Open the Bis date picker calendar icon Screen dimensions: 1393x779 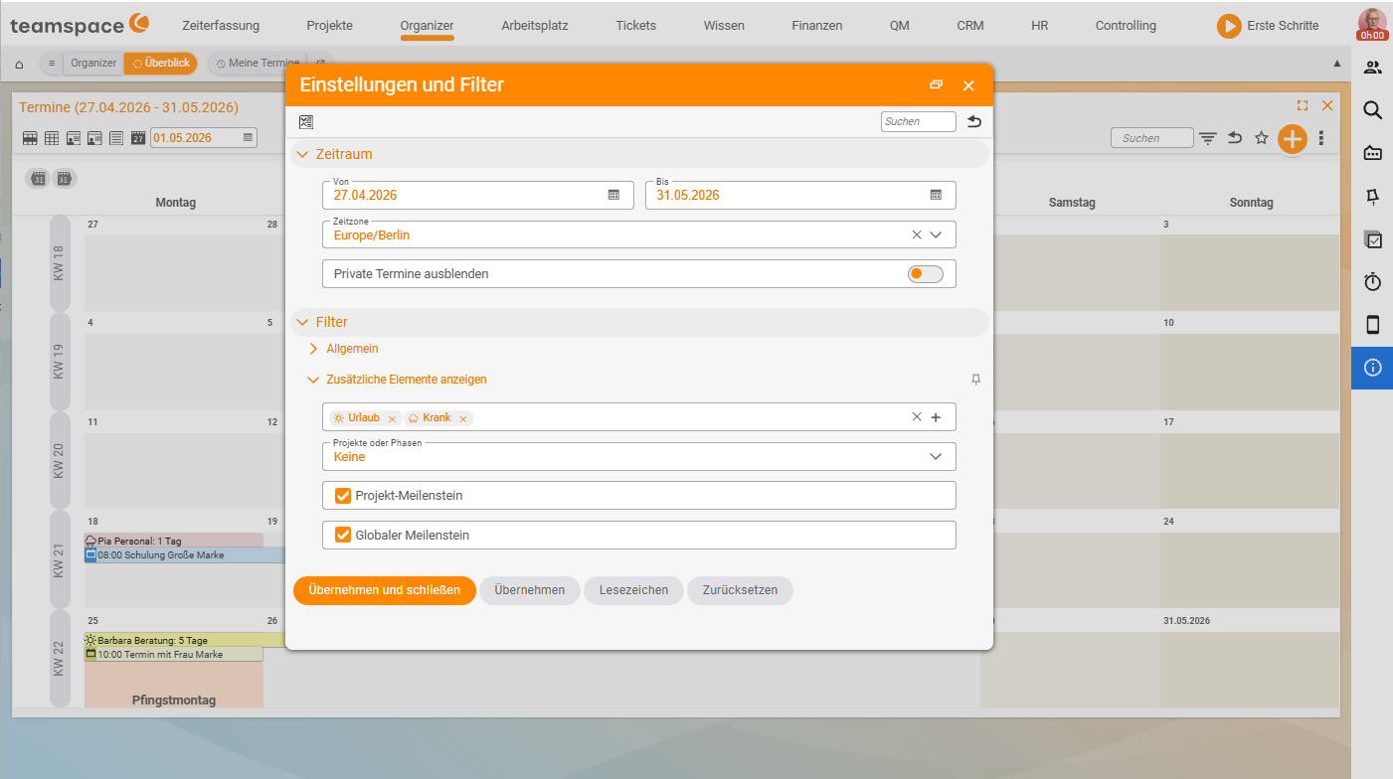pos(936,195)
